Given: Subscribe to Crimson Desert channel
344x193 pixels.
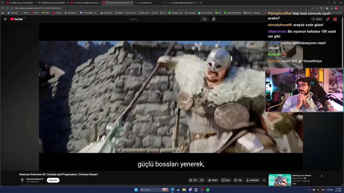Looking at the screenshot, I should point(53,180).
